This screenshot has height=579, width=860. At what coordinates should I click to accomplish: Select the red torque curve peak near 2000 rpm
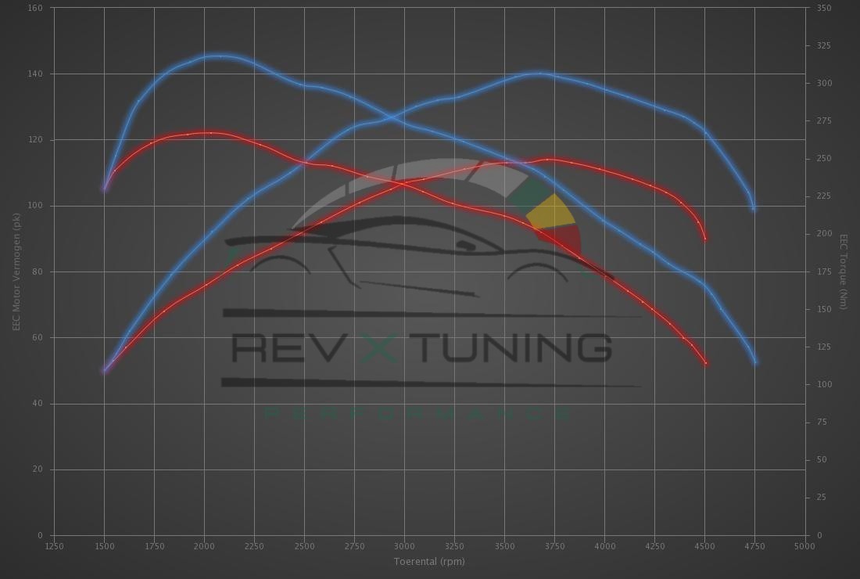[x=210, y=133]
